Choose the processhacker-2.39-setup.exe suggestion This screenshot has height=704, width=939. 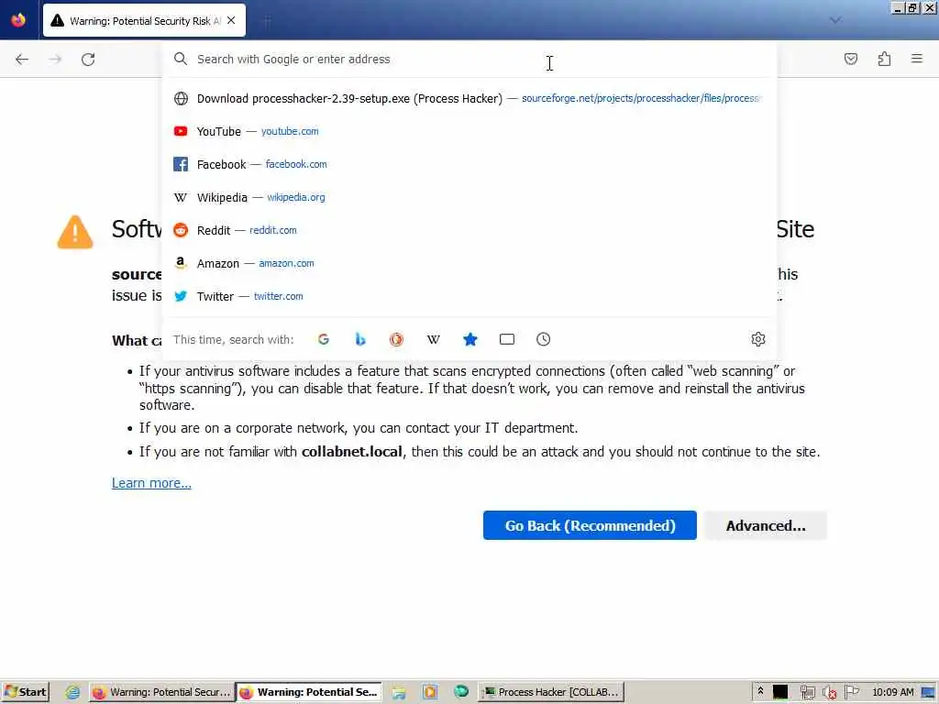click(x=469, y=98)
